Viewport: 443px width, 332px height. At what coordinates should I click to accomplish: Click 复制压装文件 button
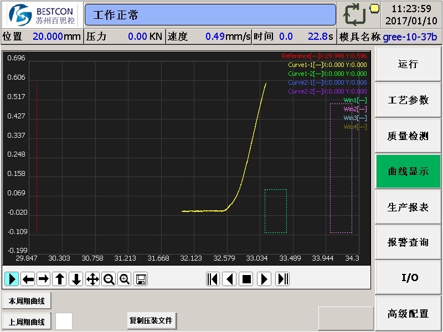click(152, 321)
